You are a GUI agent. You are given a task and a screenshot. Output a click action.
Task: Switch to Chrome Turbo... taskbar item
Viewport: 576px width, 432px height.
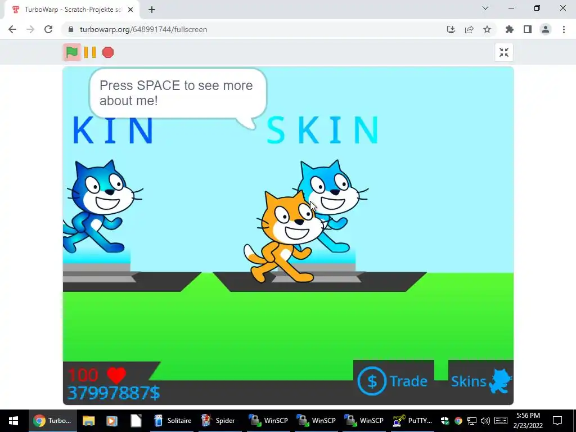52,421
